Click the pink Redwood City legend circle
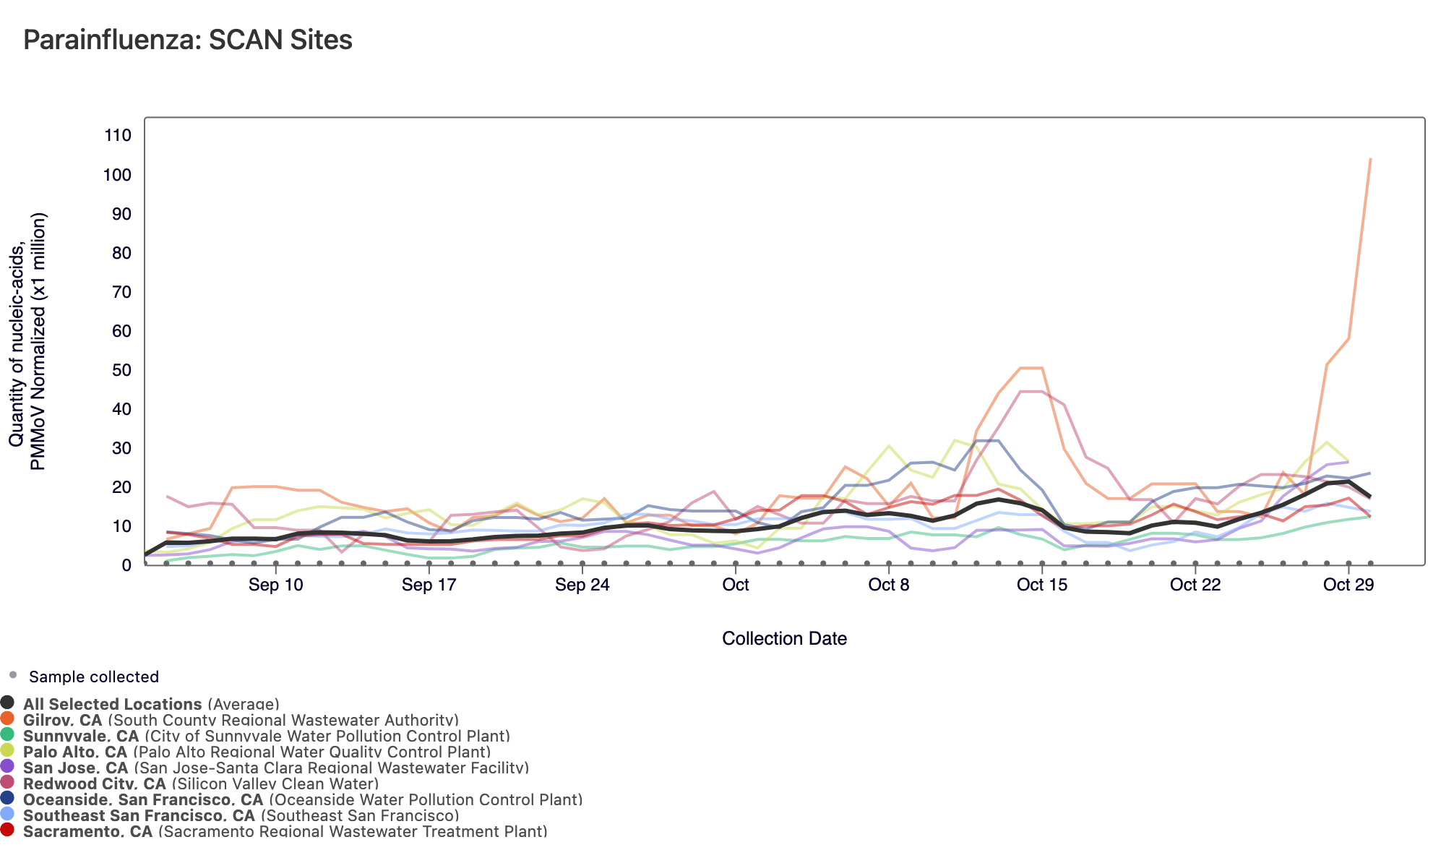This screenshot has height=850, width=1454. [7, 782]
